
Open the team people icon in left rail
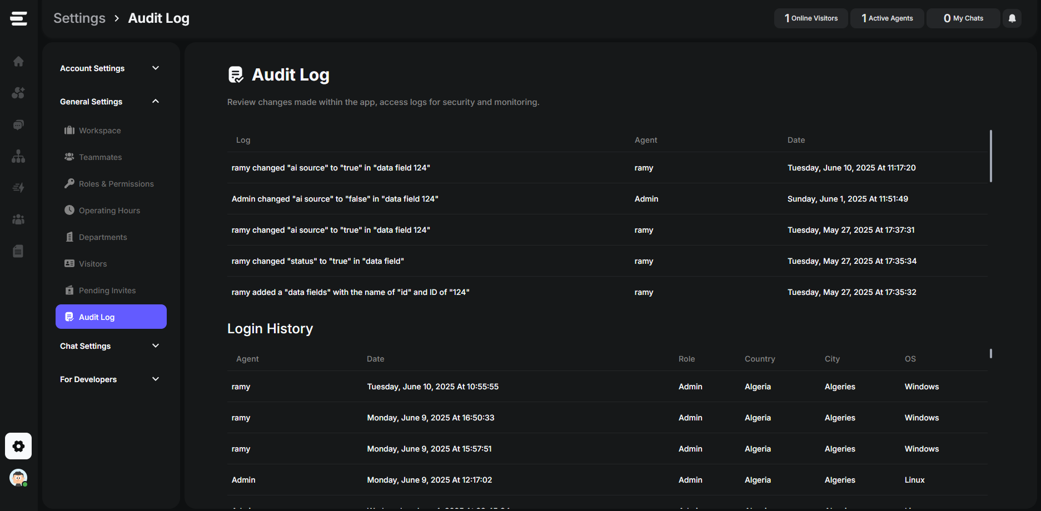coord(18,219)
